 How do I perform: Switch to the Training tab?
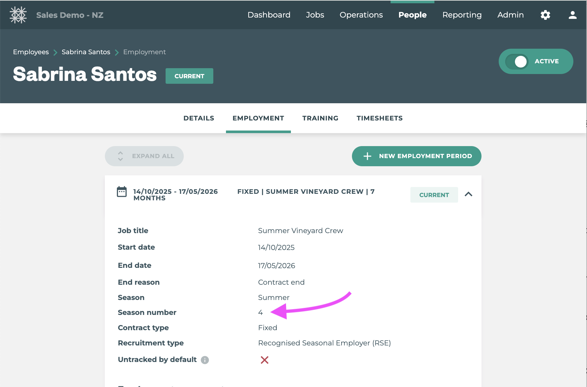coord(320,118)
